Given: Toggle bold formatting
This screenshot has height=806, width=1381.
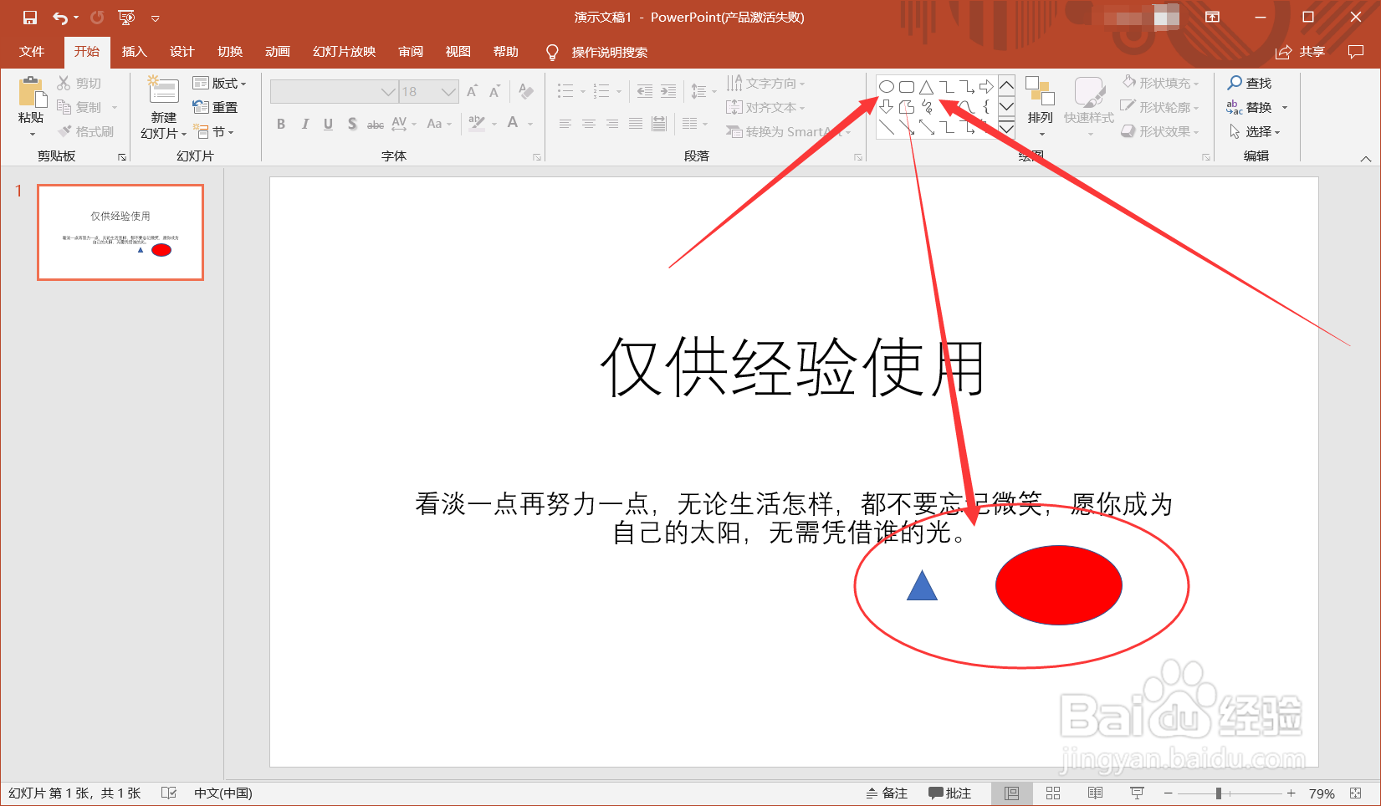Looking at the screenshot, I should [281, 124].
